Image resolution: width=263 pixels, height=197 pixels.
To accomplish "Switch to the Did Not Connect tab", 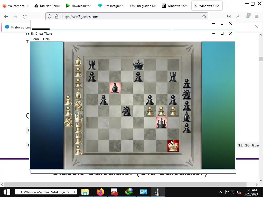I will tap(47, 6).
